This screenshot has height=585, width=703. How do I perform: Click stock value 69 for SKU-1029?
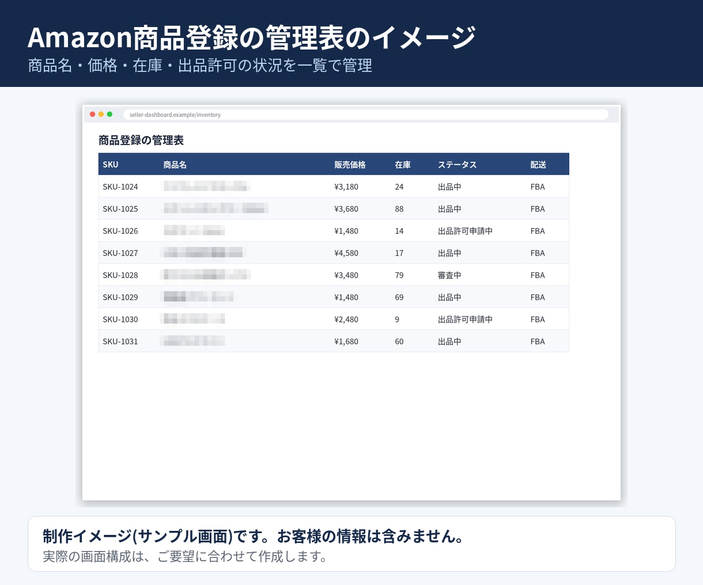tap(399, 297)
